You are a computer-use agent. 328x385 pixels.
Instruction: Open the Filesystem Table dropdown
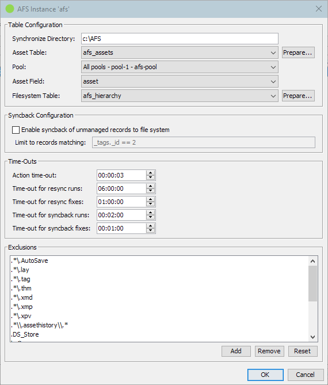pyautogui.click(x=180, y=96)
